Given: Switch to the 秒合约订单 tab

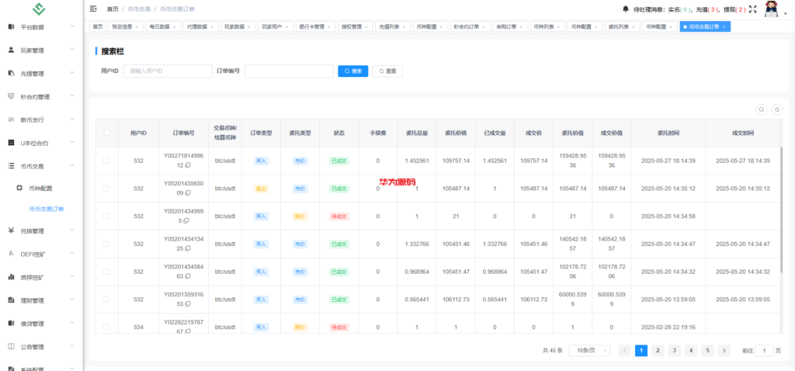Looking at the screenshot, I should point(470,27).
